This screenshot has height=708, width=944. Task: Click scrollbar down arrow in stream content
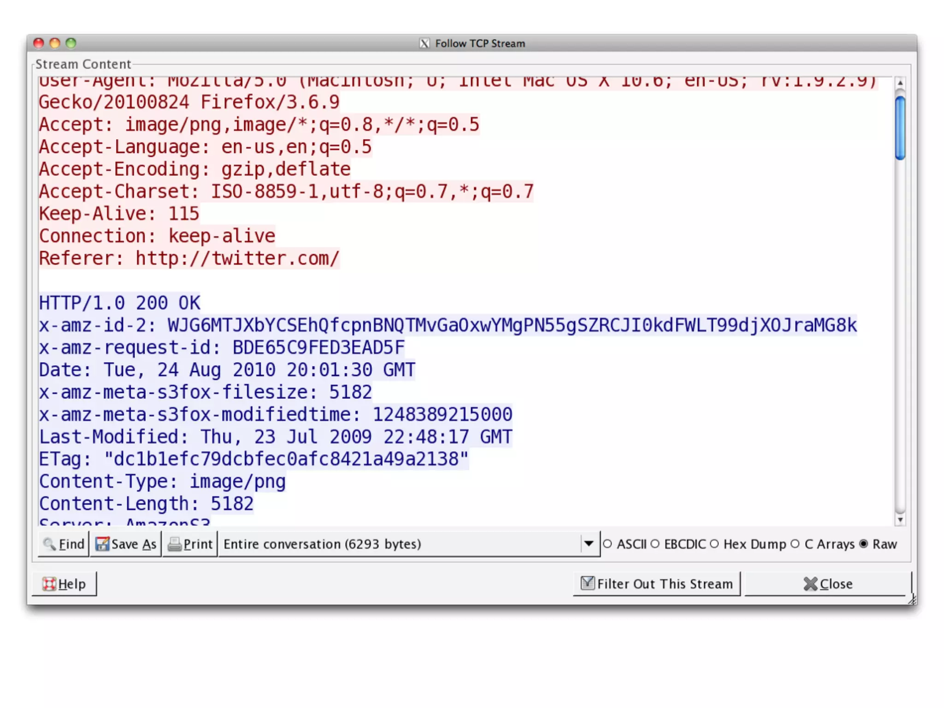[x=900, y=520]
